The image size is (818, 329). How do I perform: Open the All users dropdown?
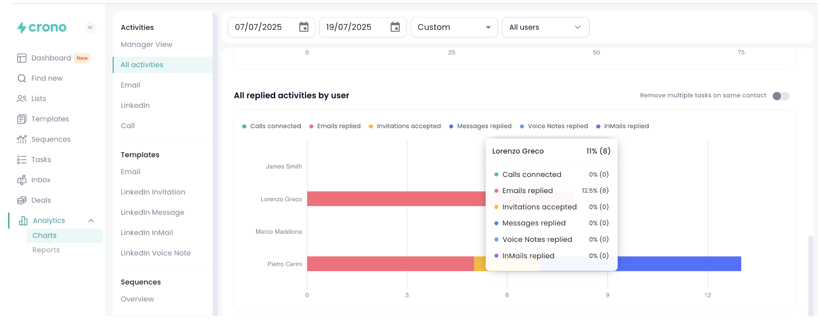coord(545,27)
